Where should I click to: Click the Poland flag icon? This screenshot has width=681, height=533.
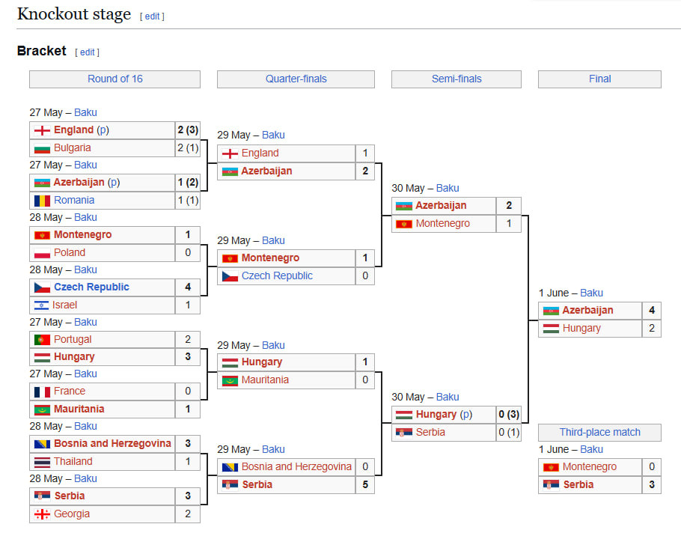coord(42,253)
